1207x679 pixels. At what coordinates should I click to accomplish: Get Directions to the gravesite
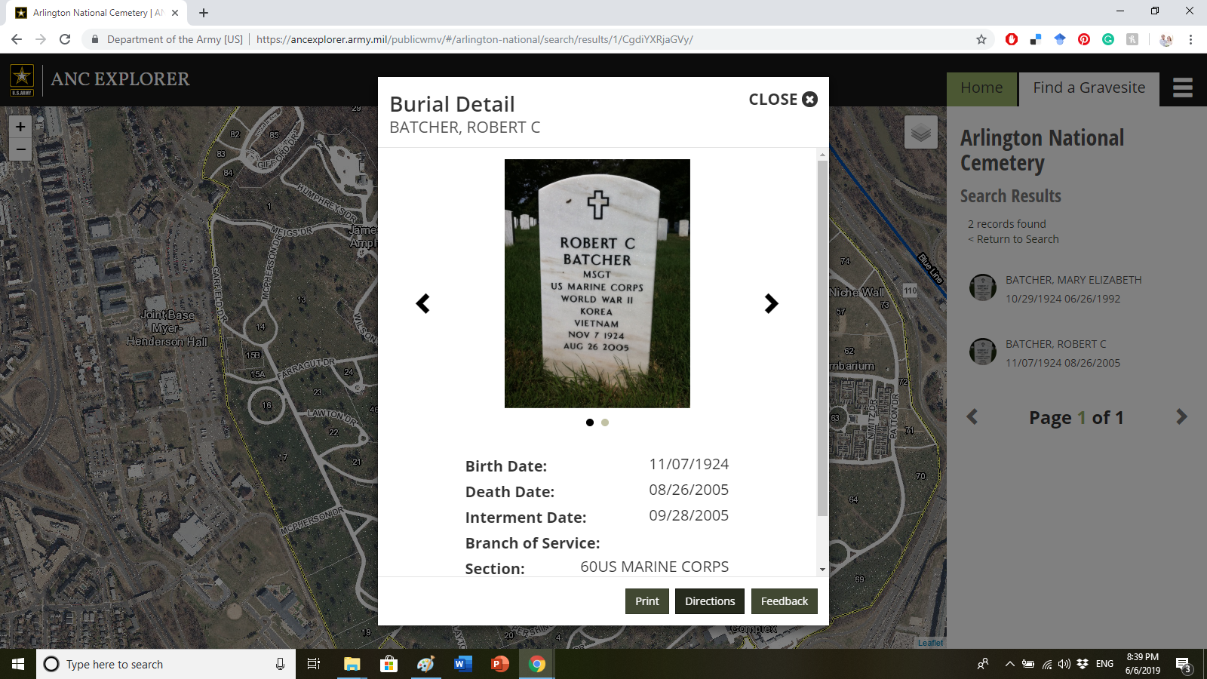coord(709,601)
